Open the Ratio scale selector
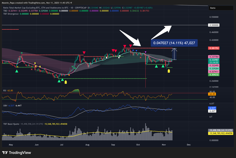The width and height of the screenshot is (236, 158). pyautogui.click(x=221, y=8)
